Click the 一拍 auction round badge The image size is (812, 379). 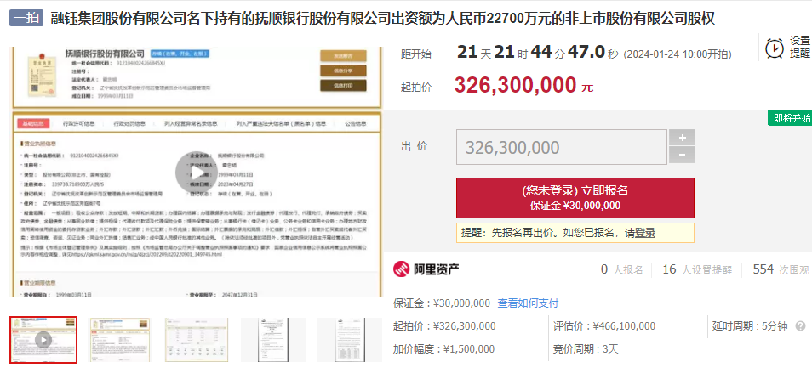26,18
